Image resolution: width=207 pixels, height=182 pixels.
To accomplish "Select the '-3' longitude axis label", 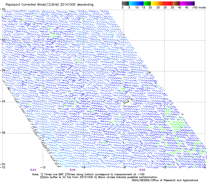I will tap(164, 167).
